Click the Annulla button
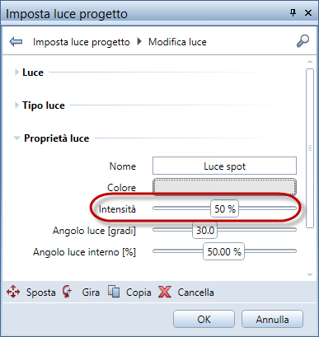 click(272, 319)
